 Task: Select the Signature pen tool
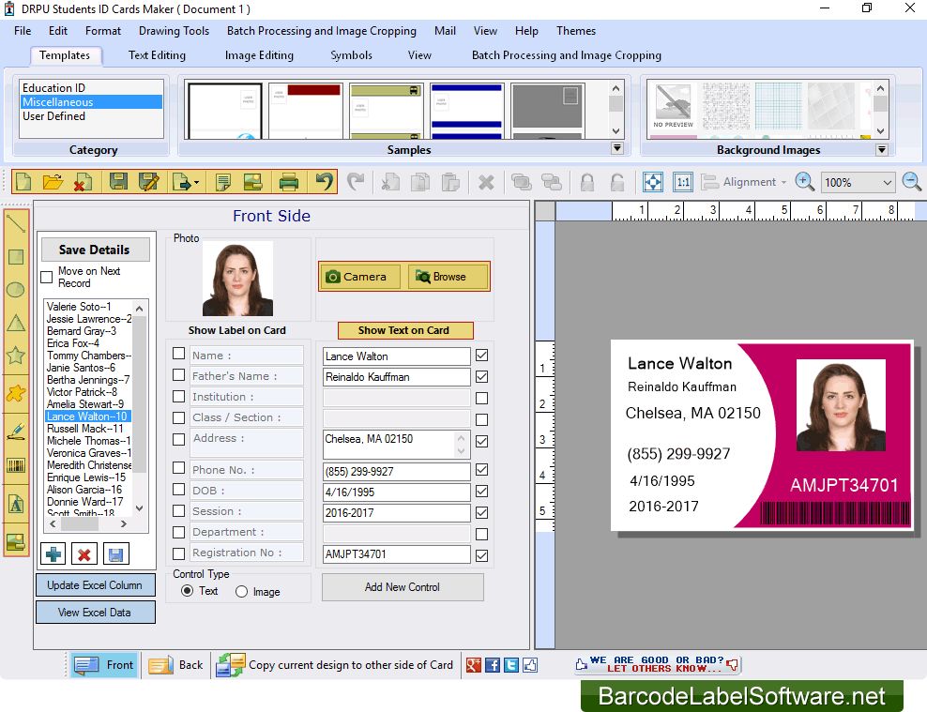pyautogui.click(x=16, y=431)
